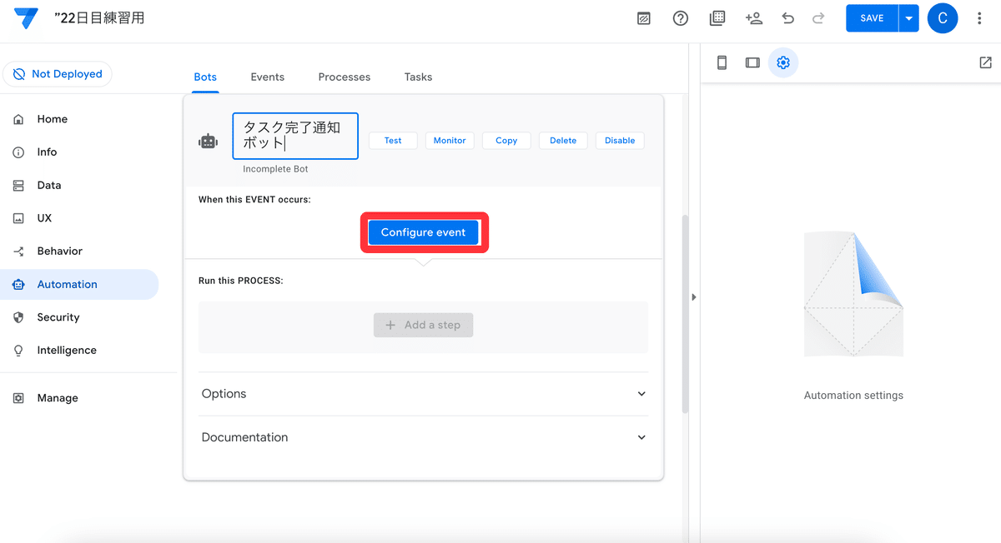Open app preview in new tab
The image size is (1001, 543).
pos(985,62)
